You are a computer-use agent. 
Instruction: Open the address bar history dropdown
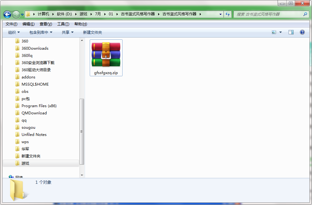220,14
